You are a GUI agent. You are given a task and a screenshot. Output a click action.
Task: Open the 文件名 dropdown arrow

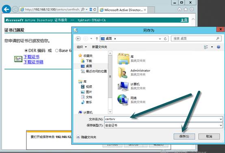coord(221,119)
